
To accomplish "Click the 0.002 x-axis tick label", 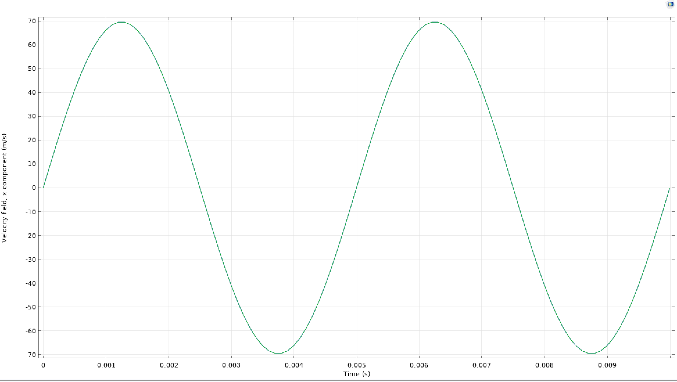I will coord(169,365).
